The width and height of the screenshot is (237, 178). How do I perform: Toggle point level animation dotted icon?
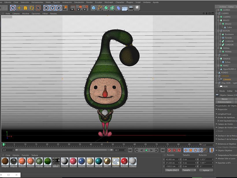click(x=205, y=150)
